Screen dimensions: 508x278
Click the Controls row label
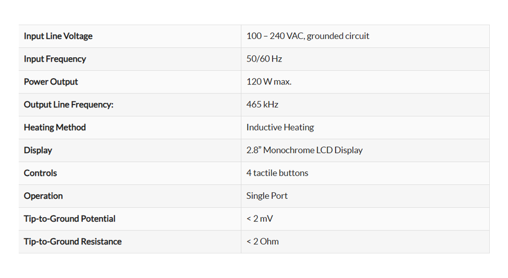click(40, 173)
